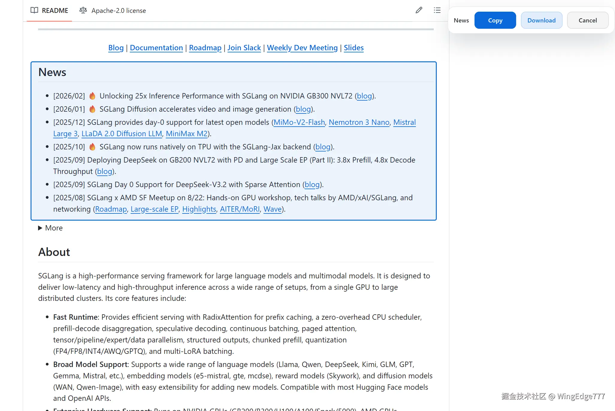Viewport: 615px width, 411px height.
Task: Open blog link for SGLang-Jax TPU news
Action: click(x=323, y=147)
